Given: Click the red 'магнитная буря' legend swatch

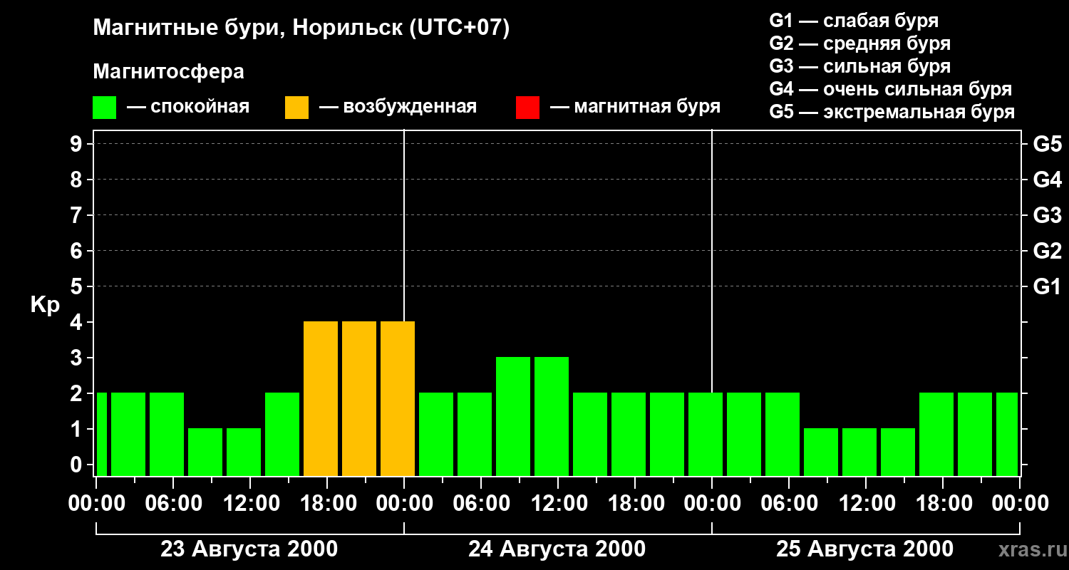Looking at the screenshot, I should click(x=527, y=108).
